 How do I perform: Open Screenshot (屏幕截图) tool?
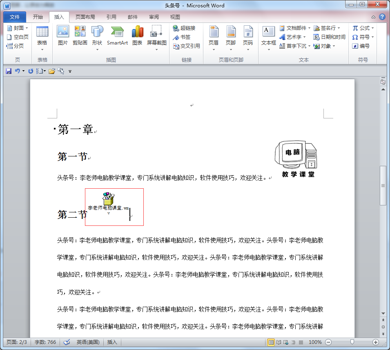coord(156,38)
